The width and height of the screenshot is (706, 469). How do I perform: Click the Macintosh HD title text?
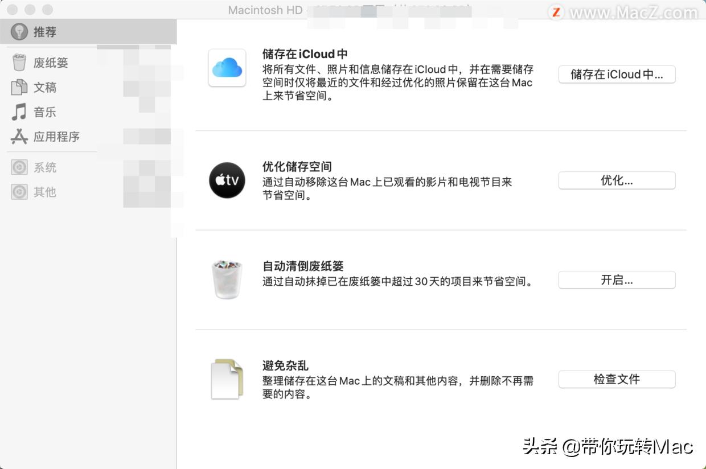click(x=265, y=10)
